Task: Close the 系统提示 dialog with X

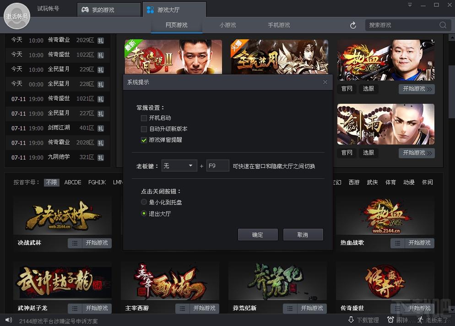Action: (x=325, y=82)
